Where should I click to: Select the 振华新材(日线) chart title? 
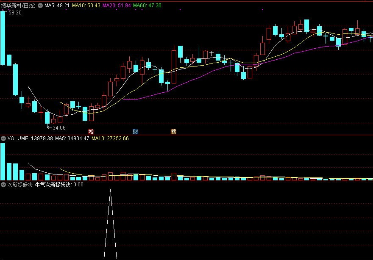(x=18, y=6)
